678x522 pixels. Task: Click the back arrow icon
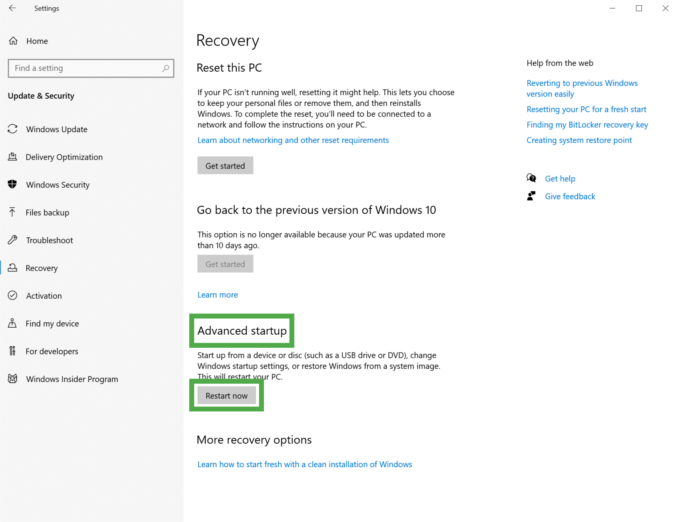[12, 8]
